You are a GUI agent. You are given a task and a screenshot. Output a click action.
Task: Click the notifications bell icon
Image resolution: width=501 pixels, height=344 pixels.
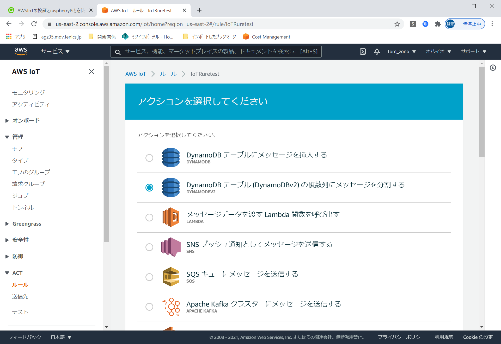click(x=377, y=52)
